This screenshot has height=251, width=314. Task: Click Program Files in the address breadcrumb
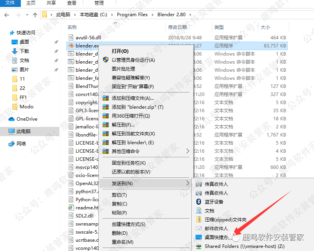point(132,14)
